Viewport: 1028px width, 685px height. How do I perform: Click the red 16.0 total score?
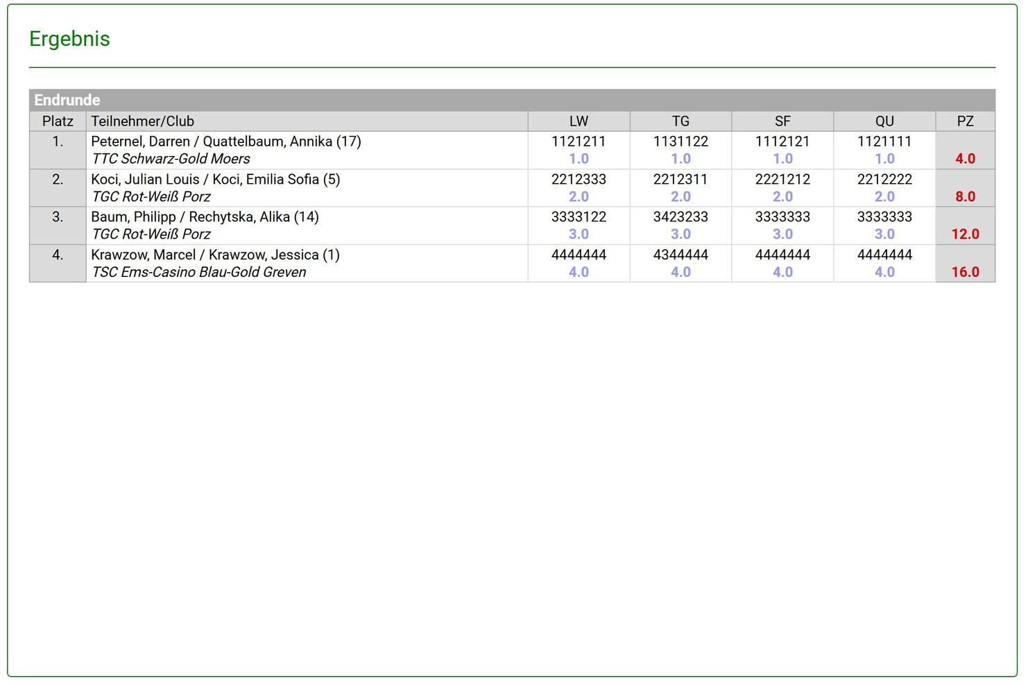coord(965,272)
